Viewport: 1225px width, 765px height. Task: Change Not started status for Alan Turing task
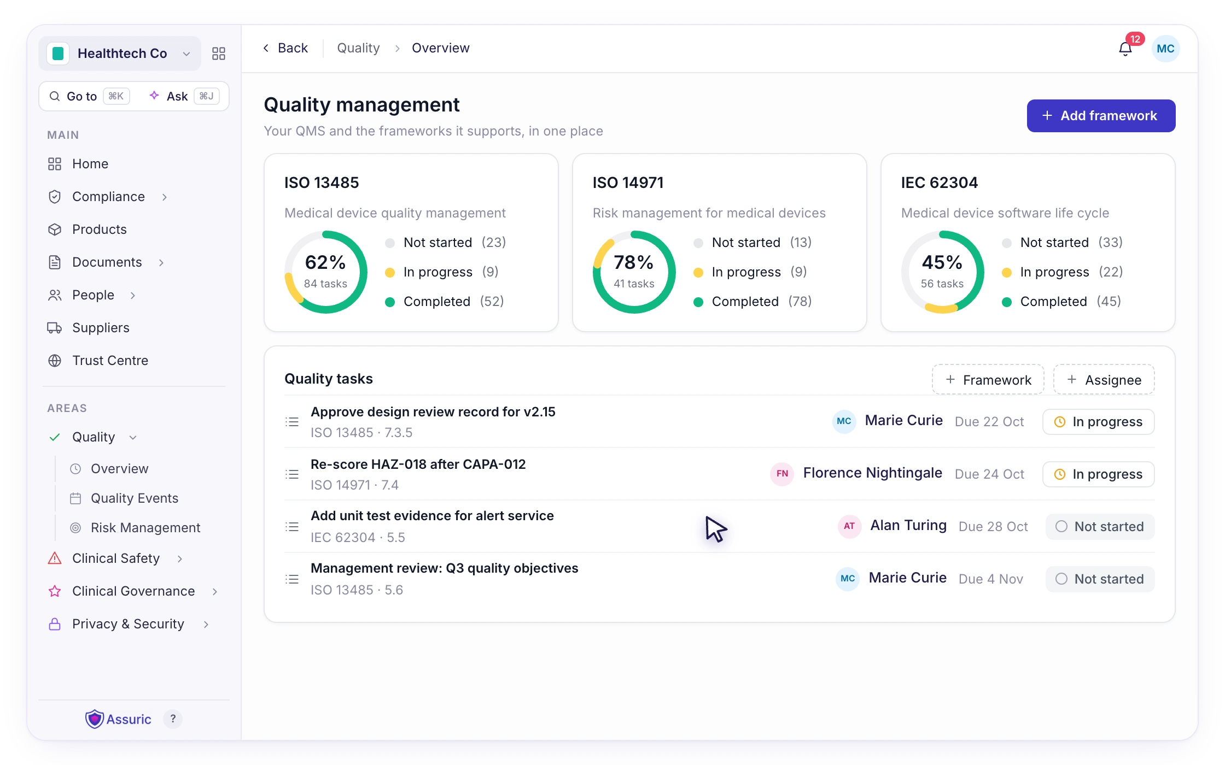coord(1100,527)
